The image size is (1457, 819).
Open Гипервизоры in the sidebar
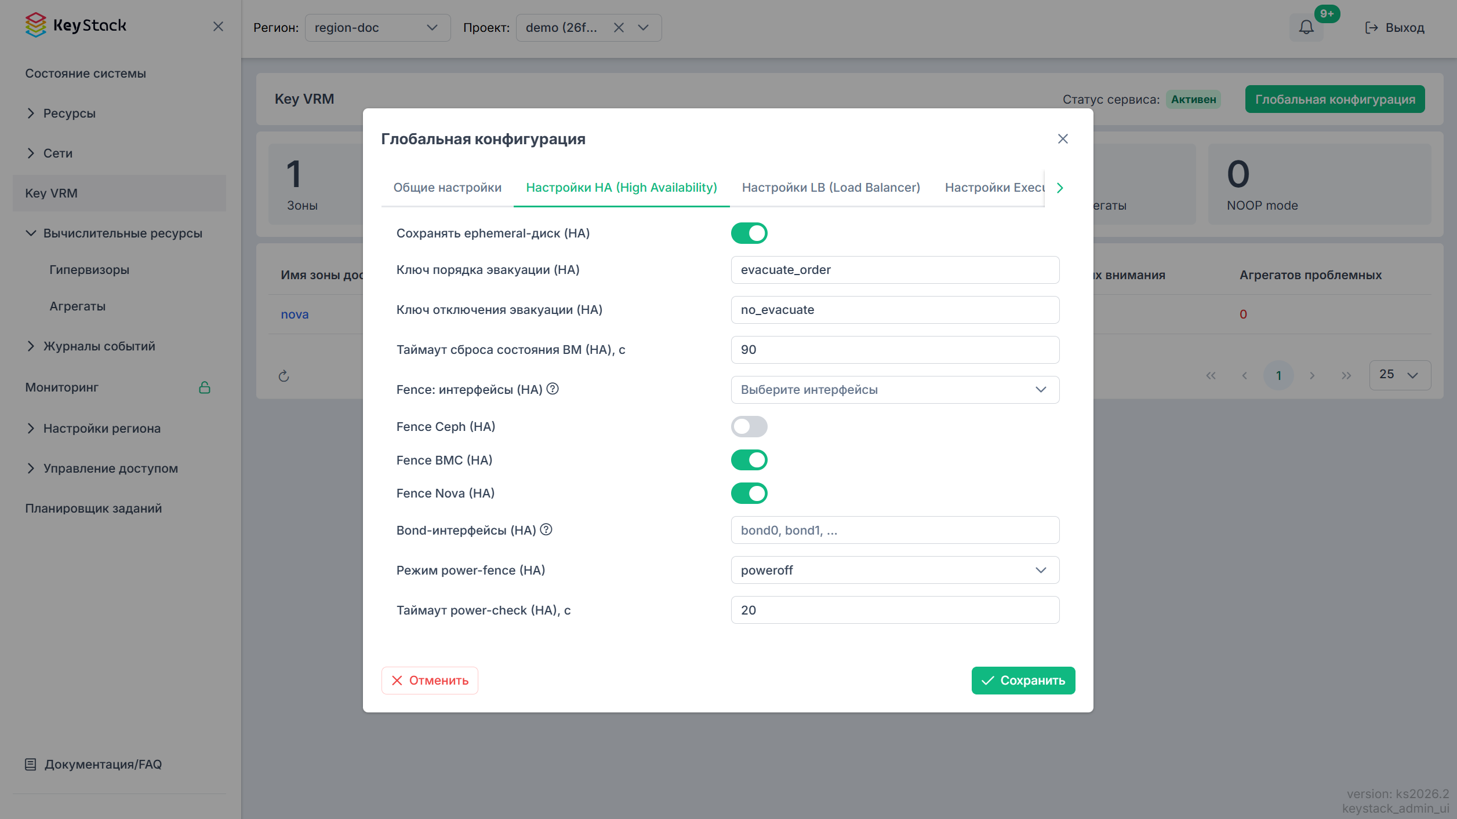point(89,270)
